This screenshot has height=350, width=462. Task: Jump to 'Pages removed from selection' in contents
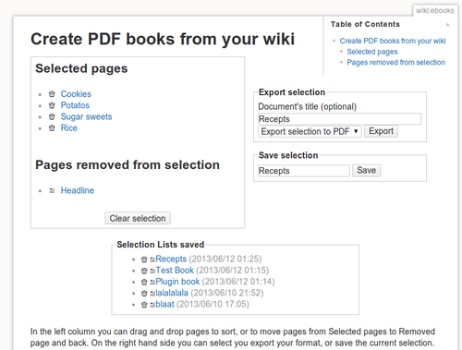[396, 63]
